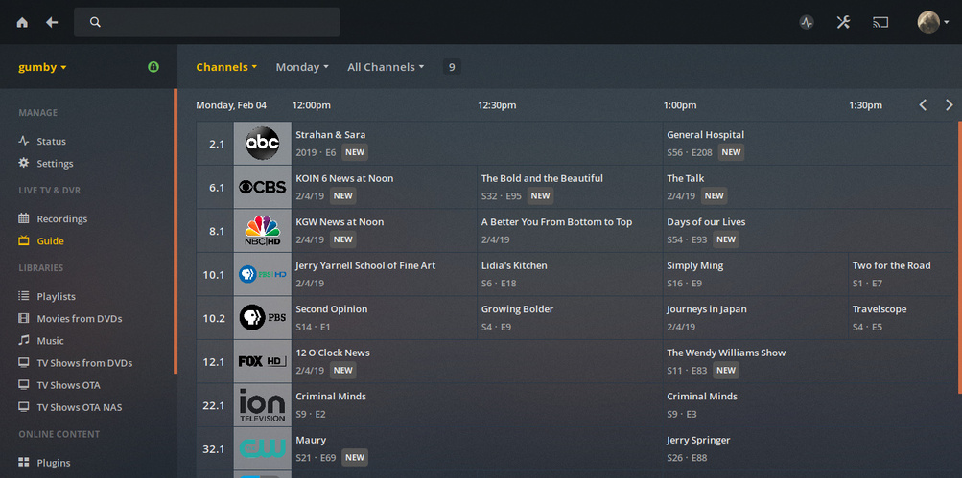Image resolution: width=962 pixels, height=478 pixels.
Task: Click the CW channel logo
Action: click(263, 448)
